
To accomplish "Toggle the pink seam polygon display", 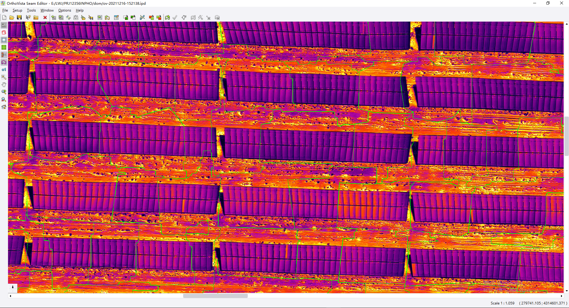I will pyautogui.click(x=4, y=62).
